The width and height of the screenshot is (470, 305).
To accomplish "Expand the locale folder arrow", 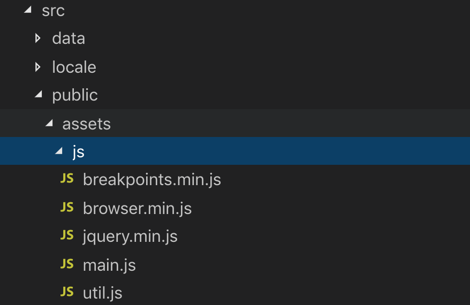I will pyautogui.click(x=38, y=67).
